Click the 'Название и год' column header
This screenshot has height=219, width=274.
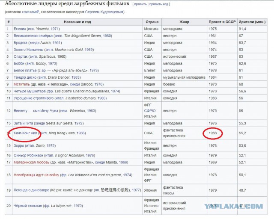[77, 22]
